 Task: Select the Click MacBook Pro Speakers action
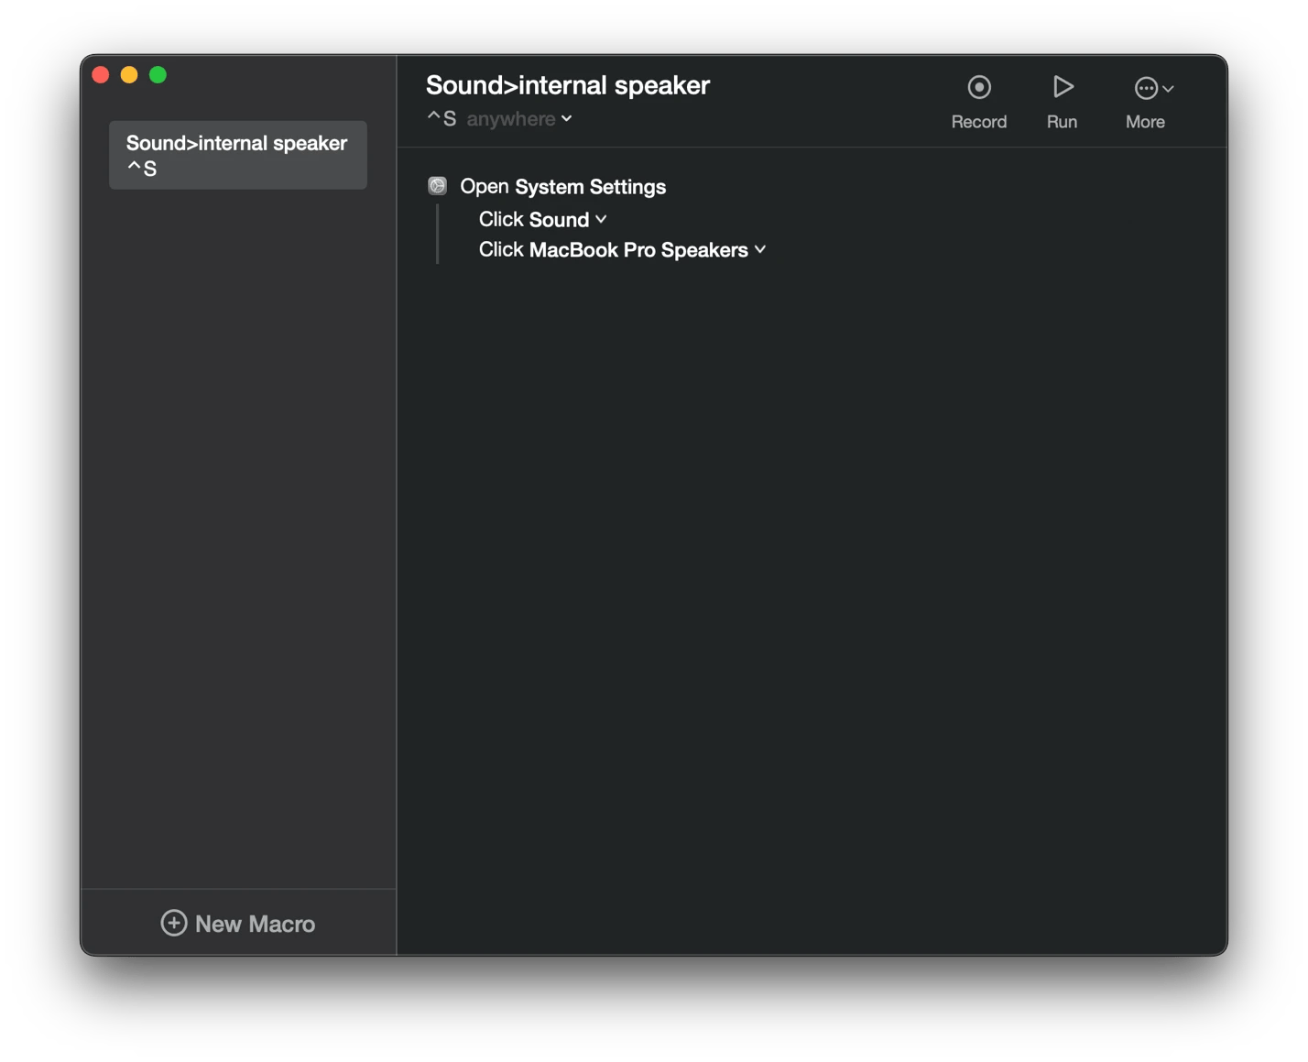click(622, 249)
